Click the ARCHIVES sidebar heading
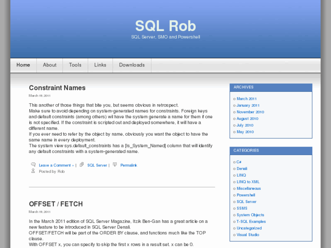 click(x=244, y=87)
